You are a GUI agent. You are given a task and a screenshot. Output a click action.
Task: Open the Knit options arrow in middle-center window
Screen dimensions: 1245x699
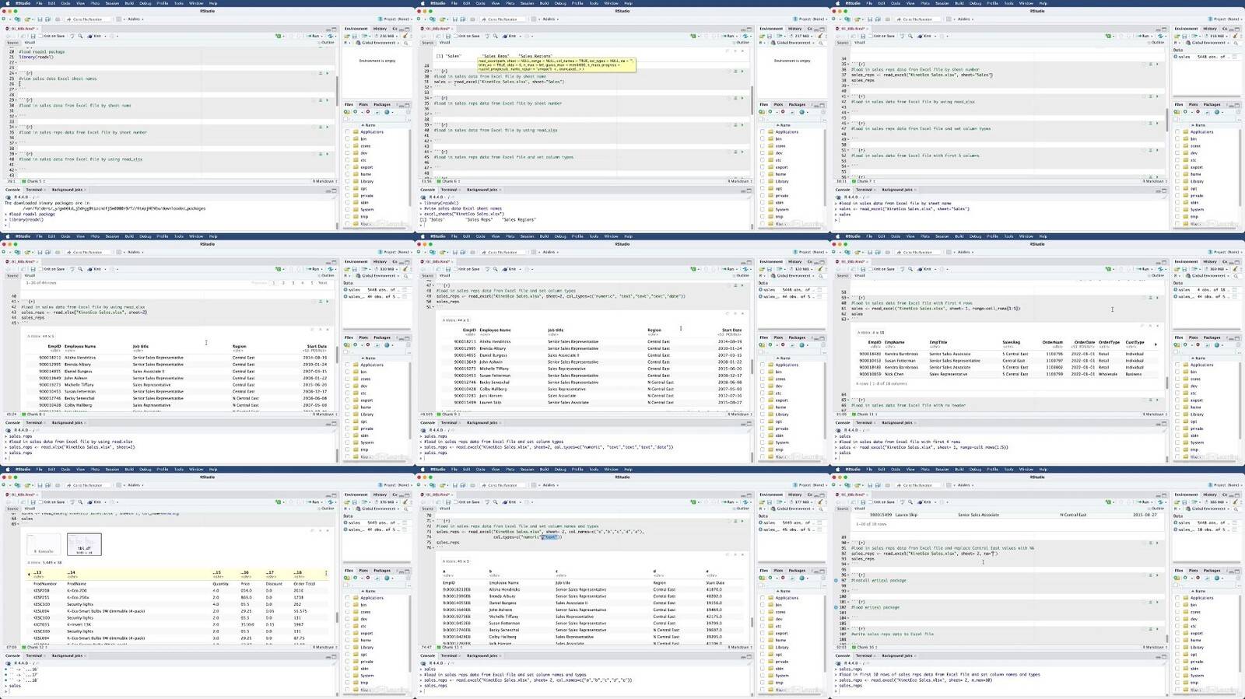(x=520, y=269)
